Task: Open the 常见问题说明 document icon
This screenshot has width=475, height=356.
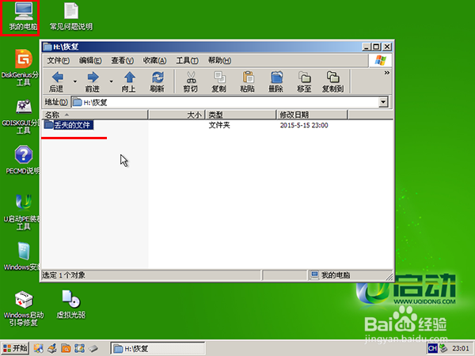Action: coord(71,17)
